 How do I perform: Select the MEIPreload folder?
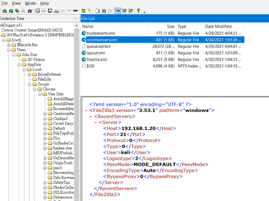(x=63, y=153)
